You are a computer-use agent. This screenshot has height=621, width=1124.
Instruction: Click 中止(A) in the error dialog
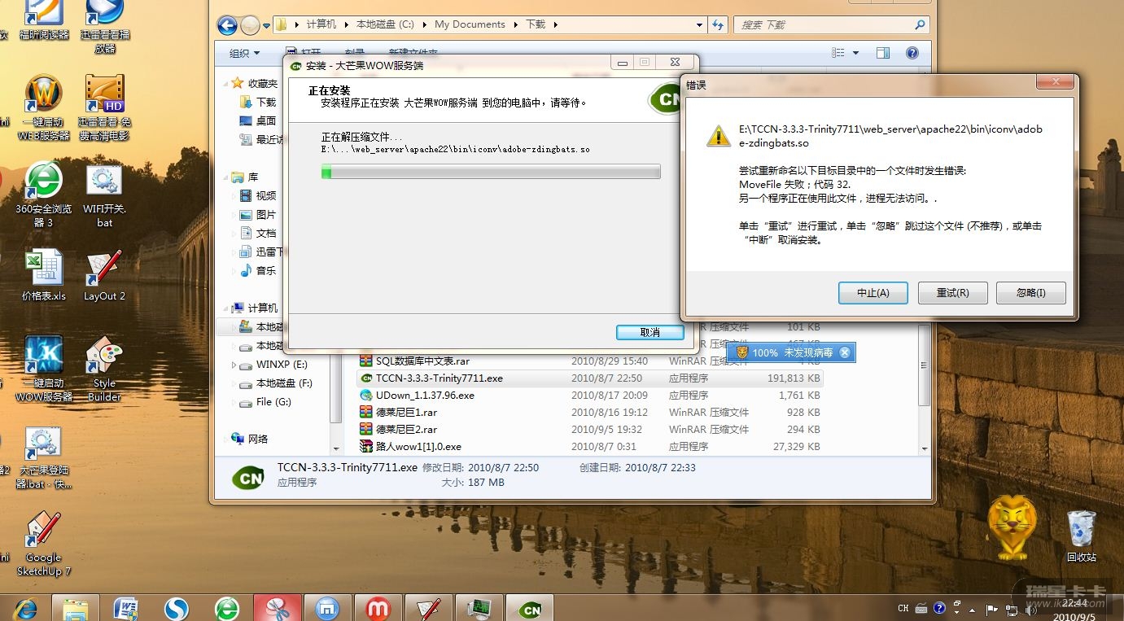873,293
